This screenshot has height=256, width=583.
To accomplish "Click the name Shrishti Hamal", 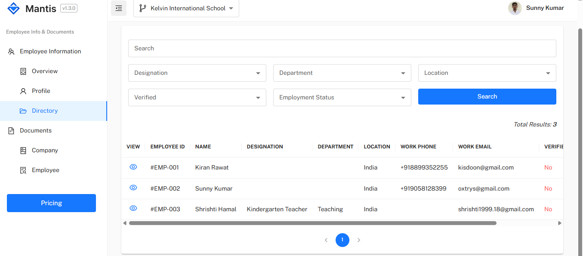I will click(216, 209).
